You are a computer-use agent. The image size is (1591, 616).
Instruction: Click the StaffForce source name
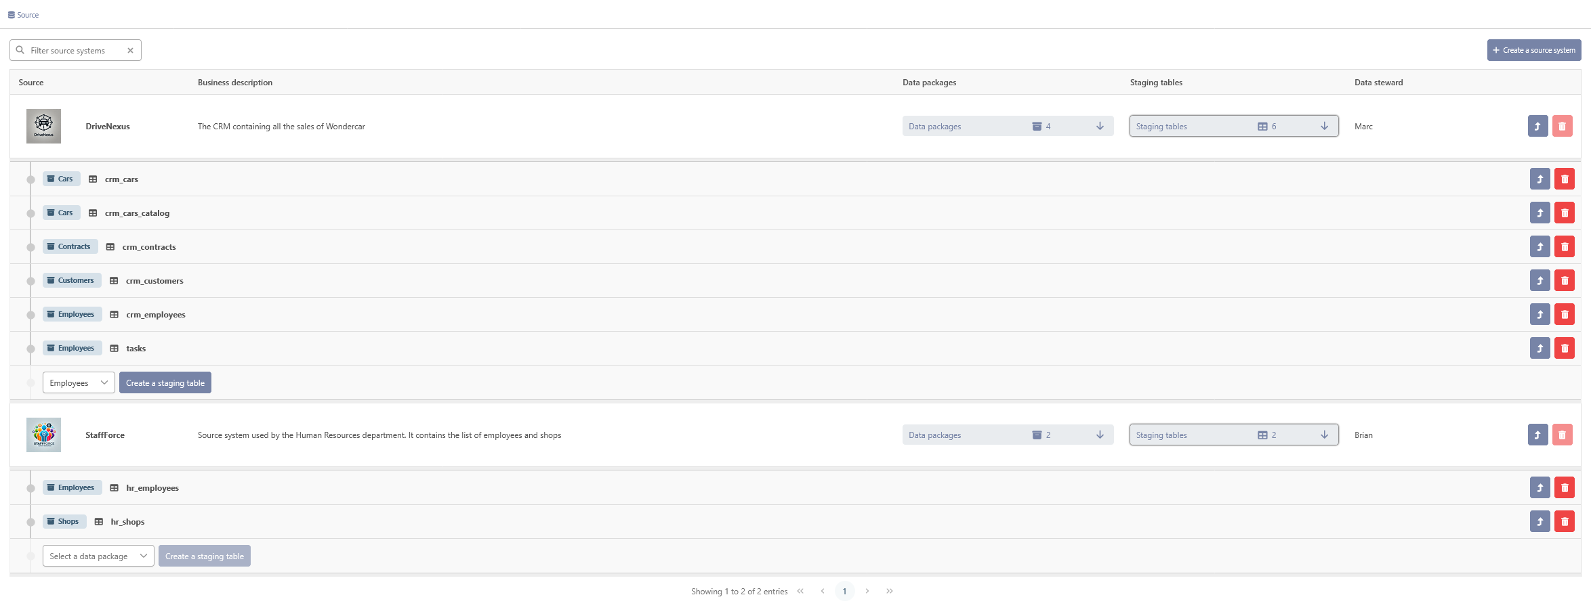pos(105,435)
